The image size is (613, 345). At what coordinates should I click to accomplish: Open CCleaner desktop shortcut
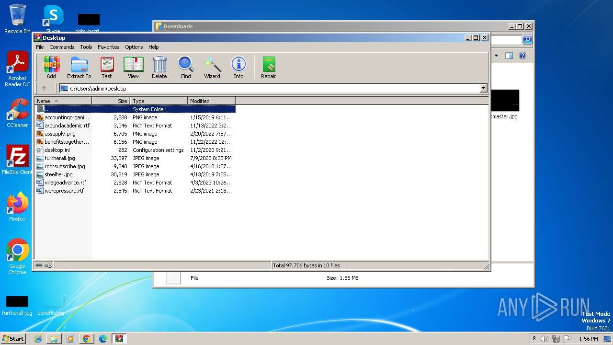[x=17, y=113]
